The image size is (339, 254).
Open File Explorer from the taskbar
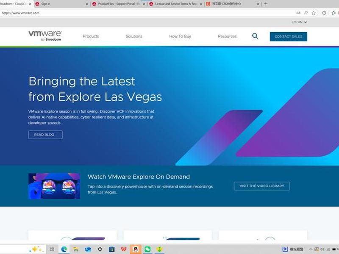[x=76, y=249]
